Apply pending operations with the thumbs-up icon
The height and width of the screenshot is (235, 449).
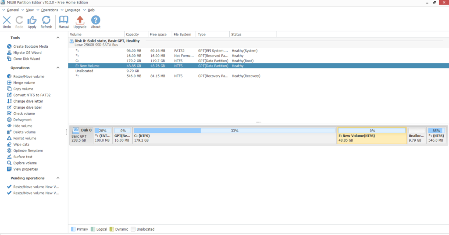click(32, 22)
